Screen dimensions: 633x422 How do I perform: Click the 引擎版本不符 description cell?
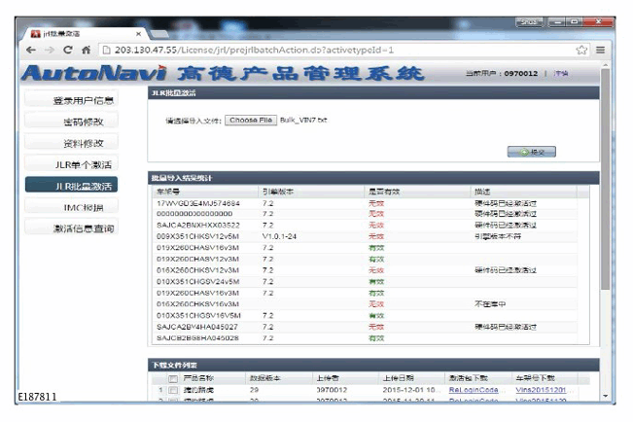498,236
